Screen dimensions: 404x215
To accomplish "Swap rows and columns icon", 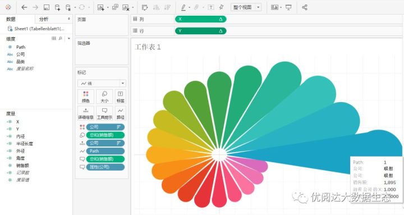I will point(145,7).
